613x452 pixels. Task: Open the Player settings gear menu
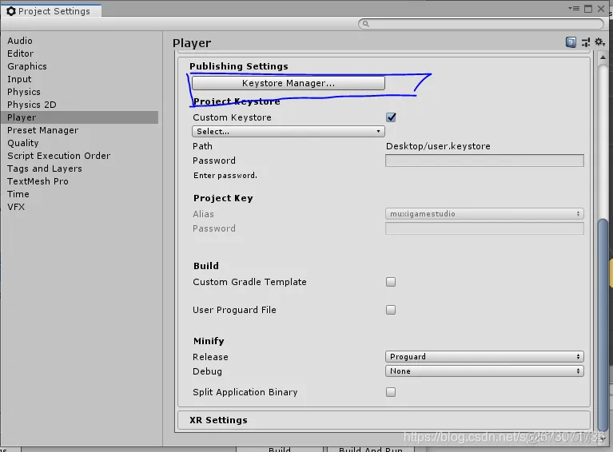point(599,42)
